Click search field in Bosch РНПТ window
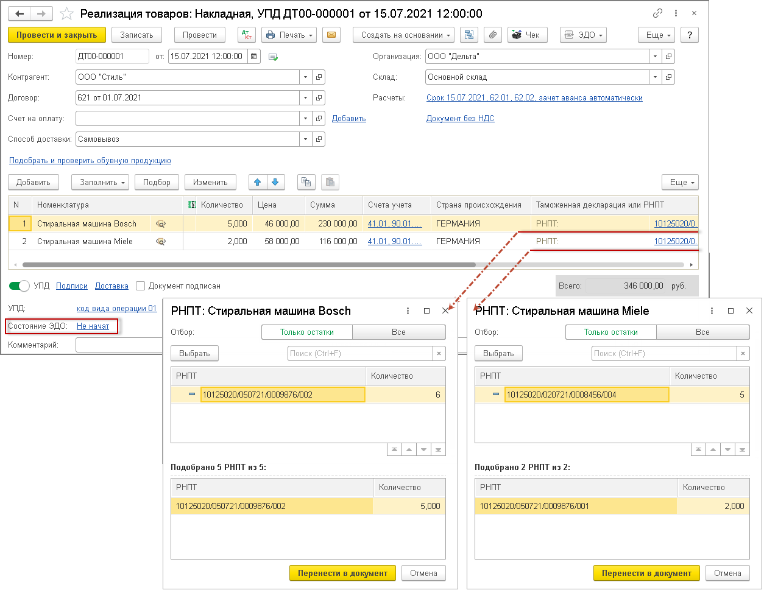 tap(360, 354)
